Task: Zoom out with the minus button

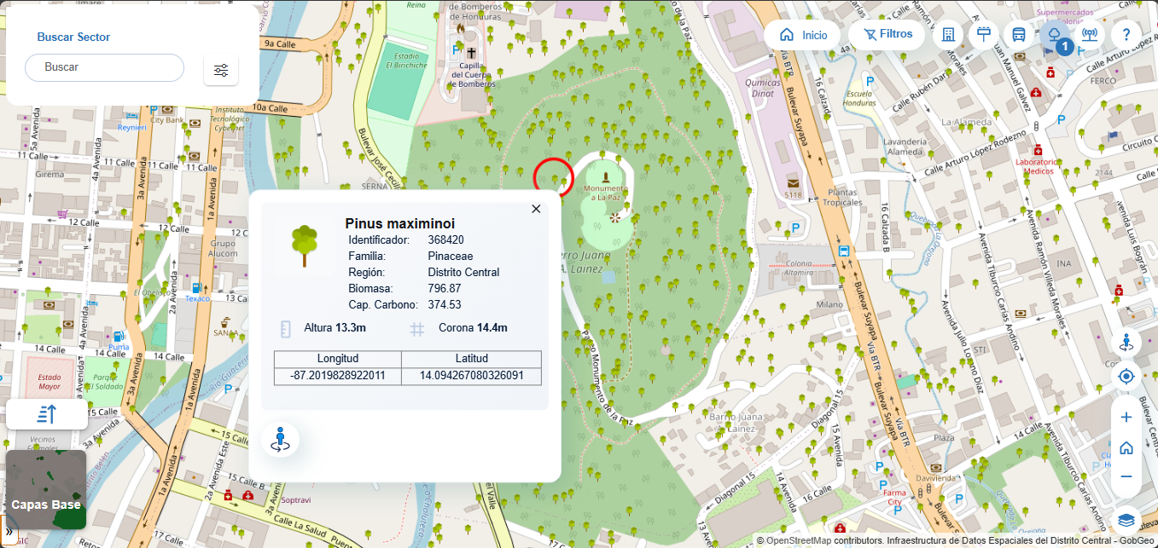Action: [1126, 476]
